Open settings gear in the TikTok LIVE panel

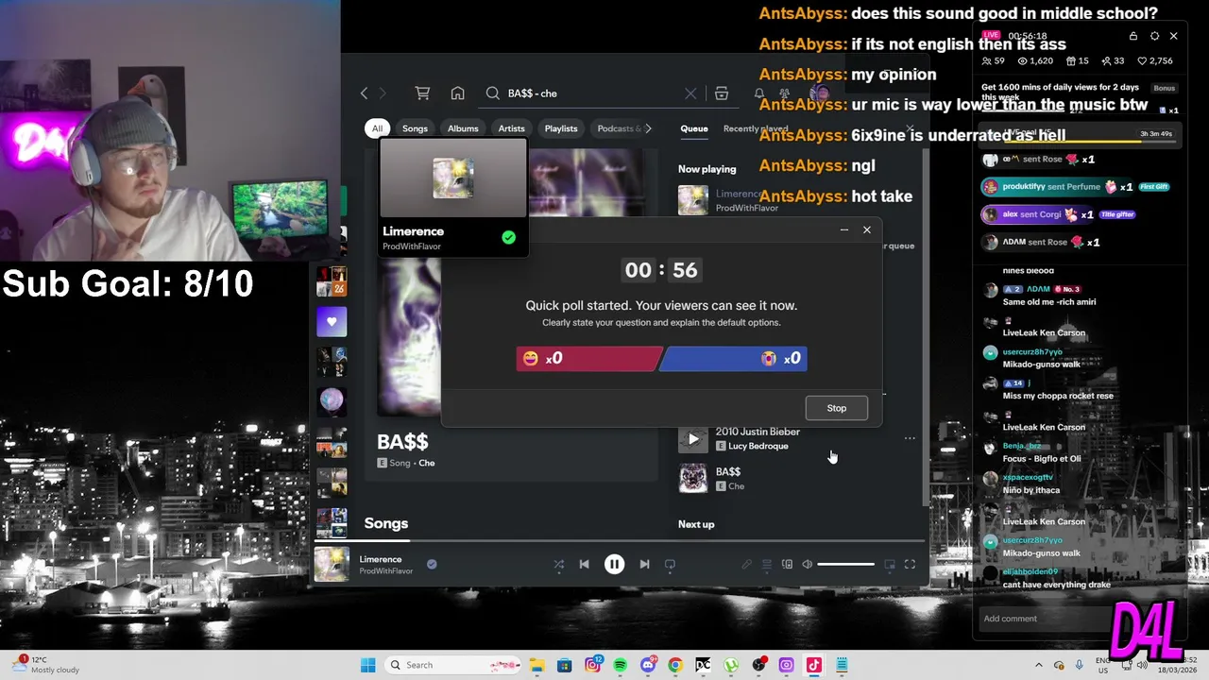coord(1154,36)
